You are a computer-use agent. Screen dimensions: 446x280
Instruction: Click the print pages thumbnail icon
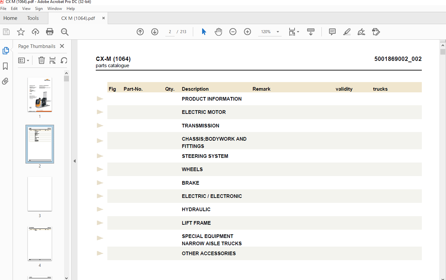(52, 60)
